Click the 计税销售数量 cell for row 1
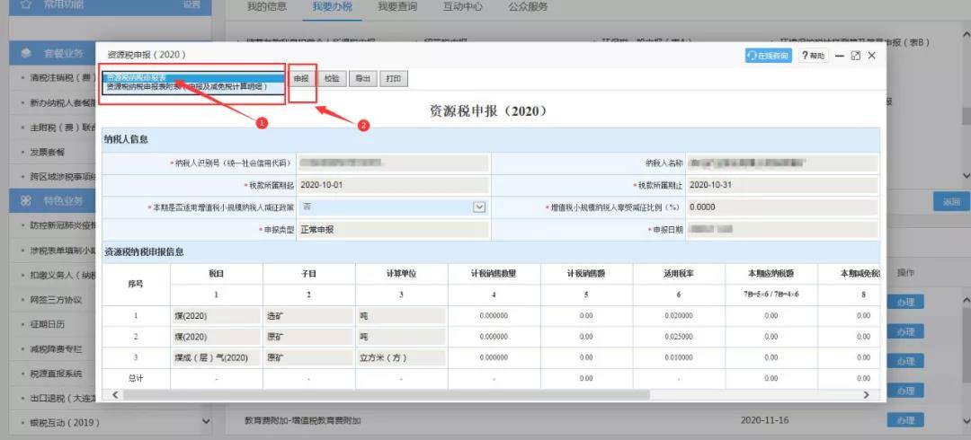Image resolution: width=971 pixels, height=440 pixels. point(494,315)
